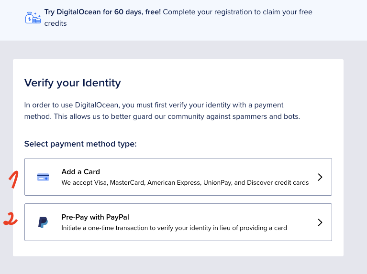Select the Add a Card title

(x=80, y=172)
